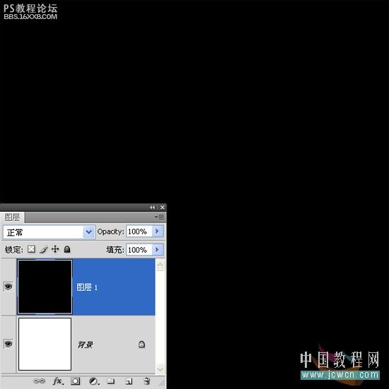Toggle the lock all padlock icon
This screenshot has height=389, width=389.
[x=67, y=249]
